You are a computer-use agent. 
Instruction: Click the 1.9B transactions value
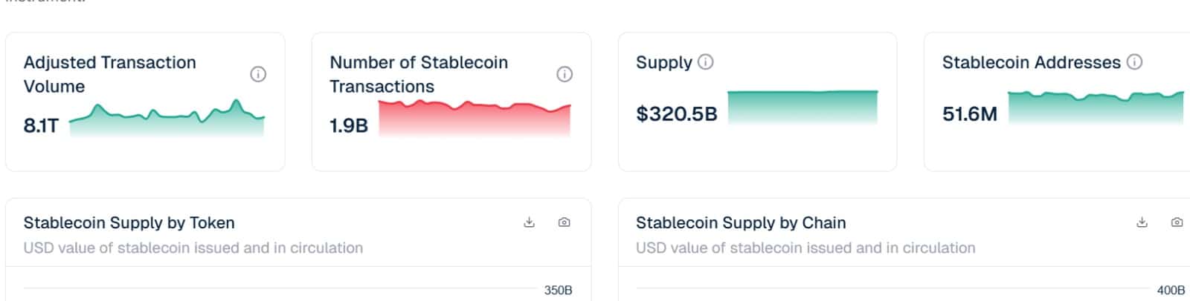coord(349,126)
